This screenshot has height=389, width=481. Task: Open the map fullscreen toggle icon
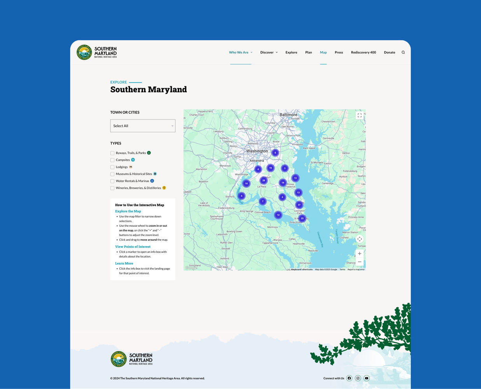click(359, 115)
